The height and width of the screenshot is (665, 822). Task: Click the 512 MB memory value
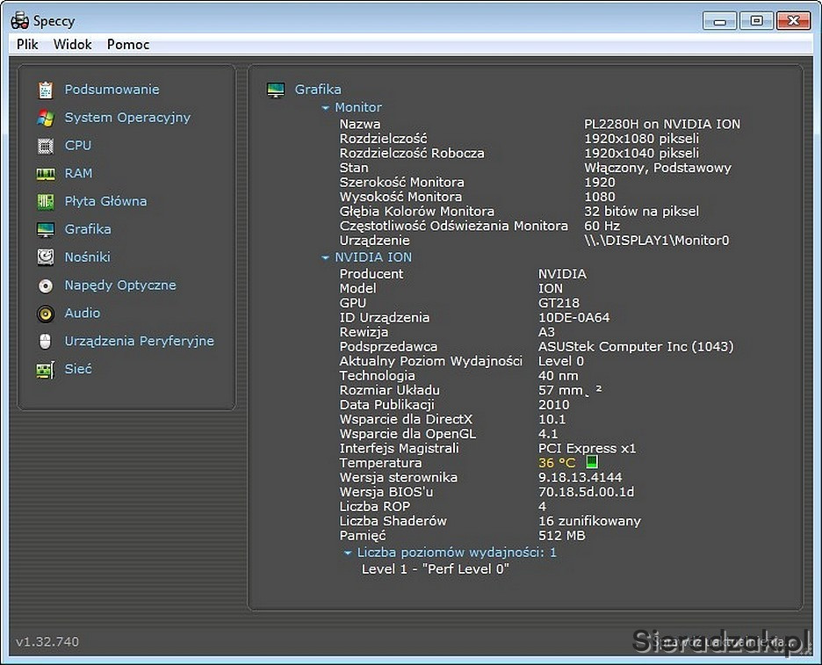(562, 536)
